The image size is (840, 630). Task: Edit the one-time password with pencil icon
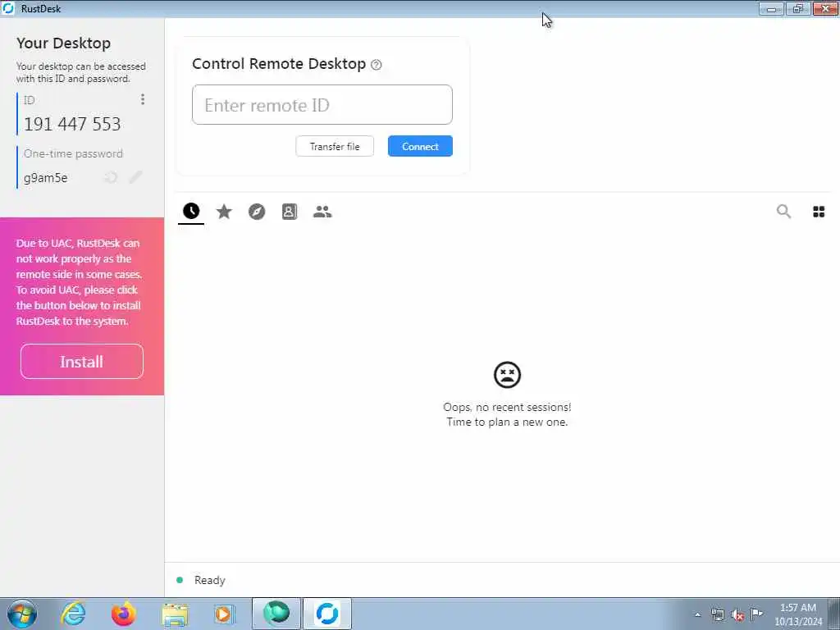coord(136,177)
